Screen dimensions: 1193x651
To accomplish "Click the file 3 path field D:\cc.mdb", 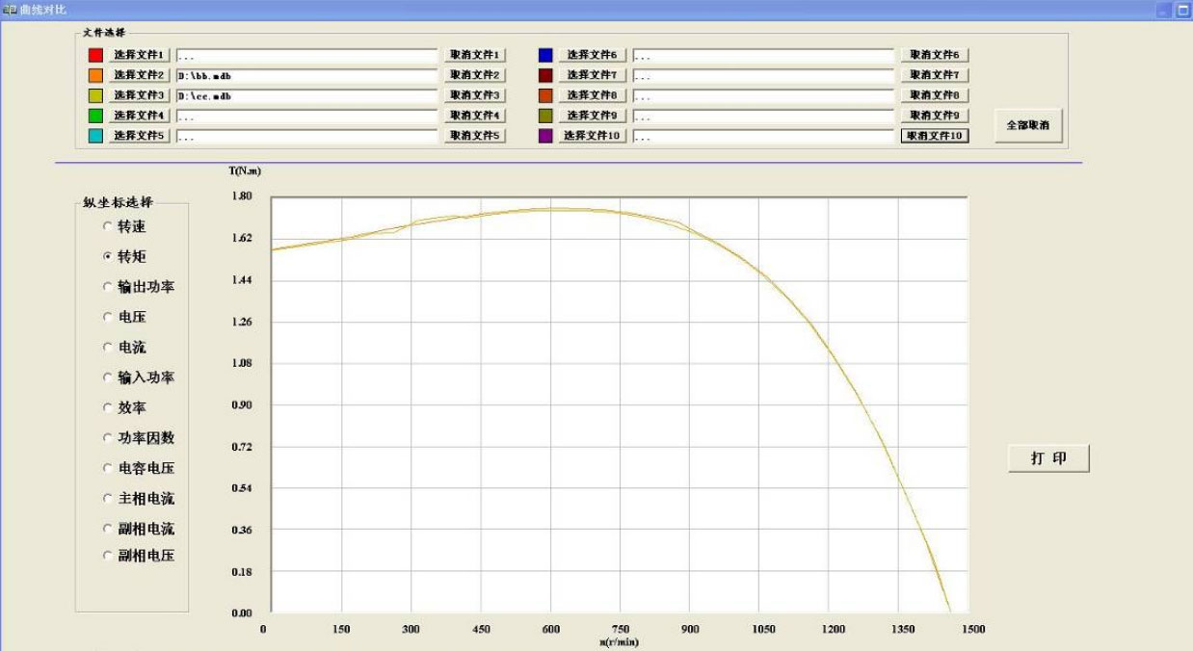I will tap(306, 95).
